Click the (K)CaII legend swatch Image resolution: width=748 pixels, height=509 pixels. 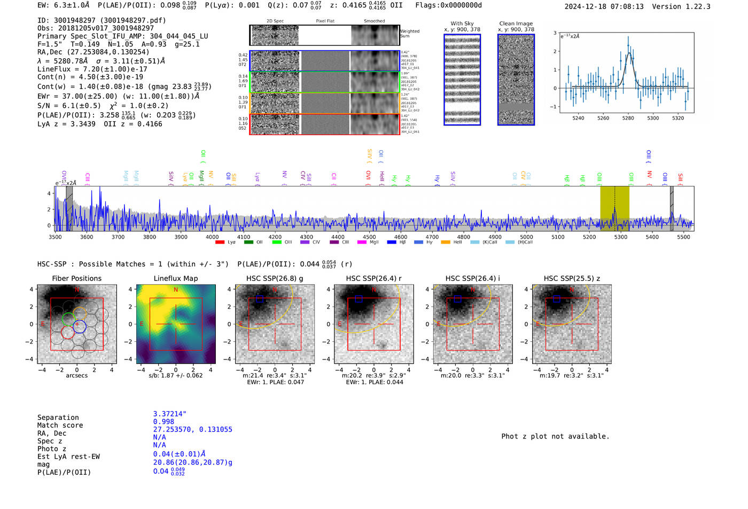coord(475,242)
